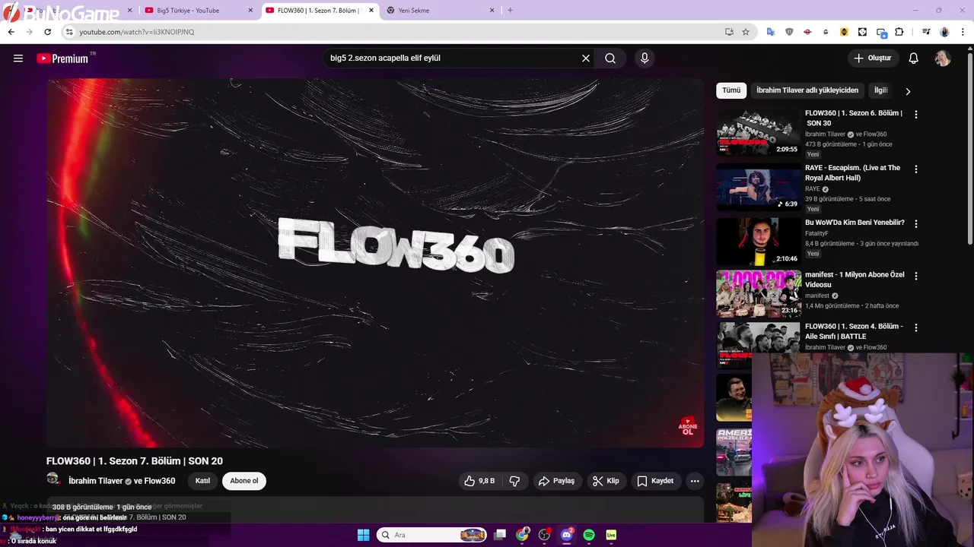Run the search with the magnifier button

[x=610, y=58]
